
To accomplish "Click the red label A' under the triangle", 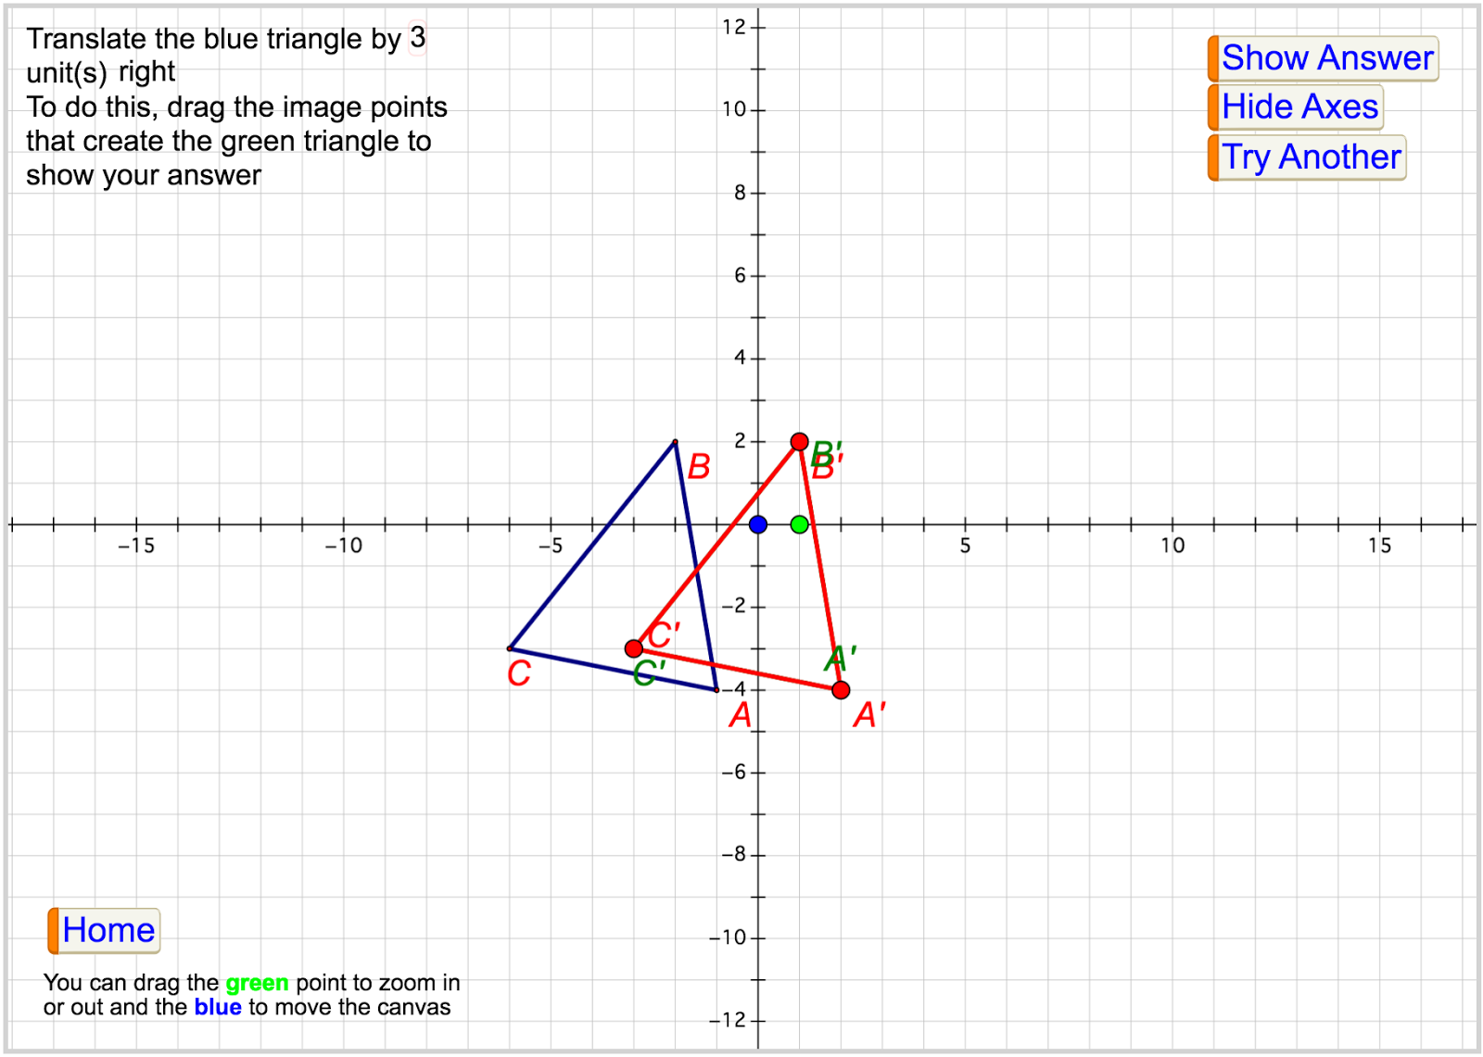I will (x=868, y=715).
